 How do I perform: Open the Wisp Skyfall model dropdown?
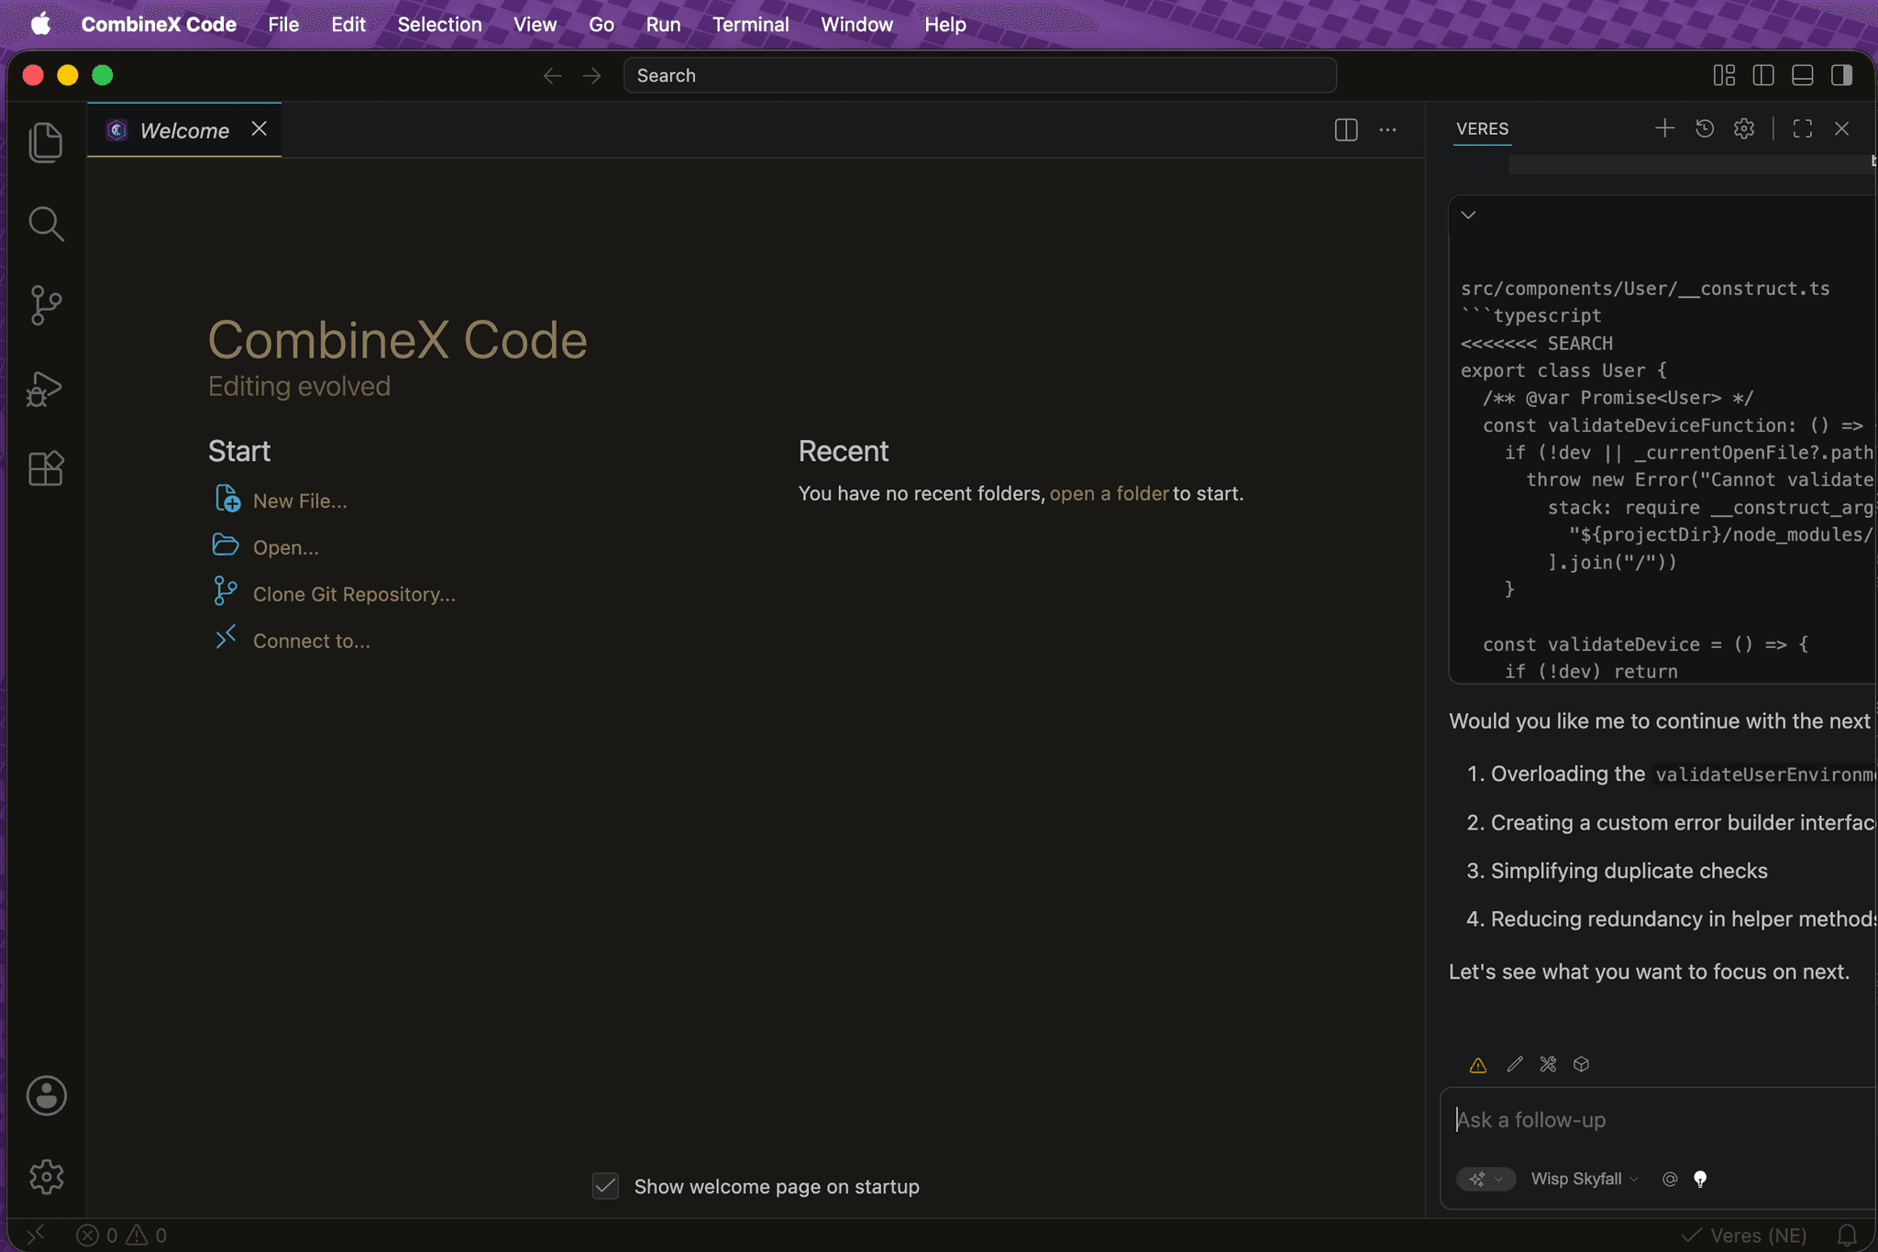[1585, 1179]
